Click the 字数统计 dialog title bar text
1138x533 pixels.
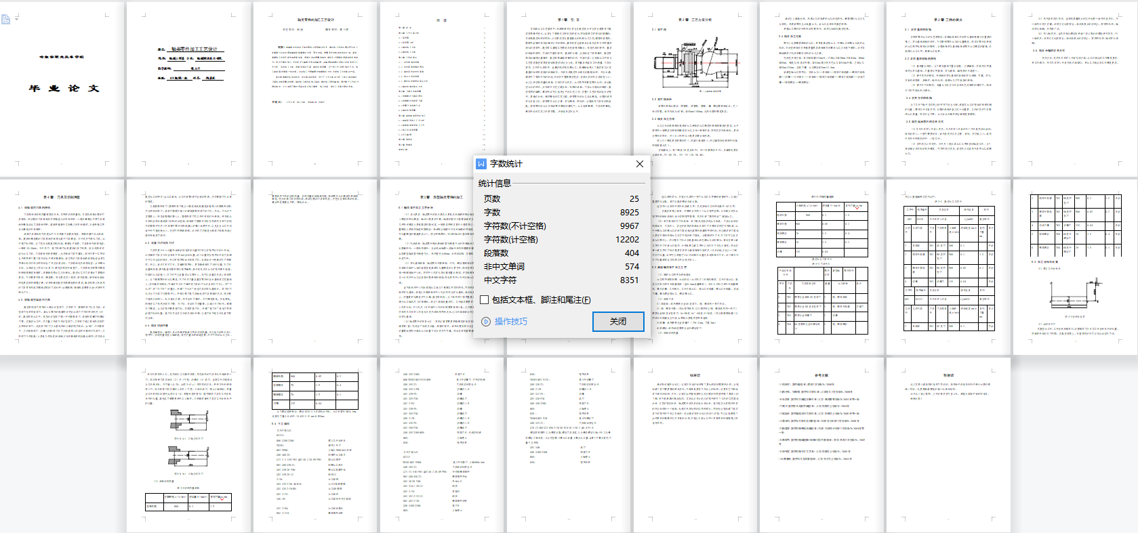[x=506, y=164]
